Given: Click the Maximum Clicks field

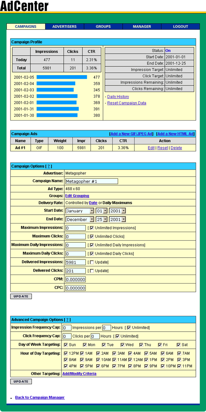Looking at the screenshot, I should 76,237.
